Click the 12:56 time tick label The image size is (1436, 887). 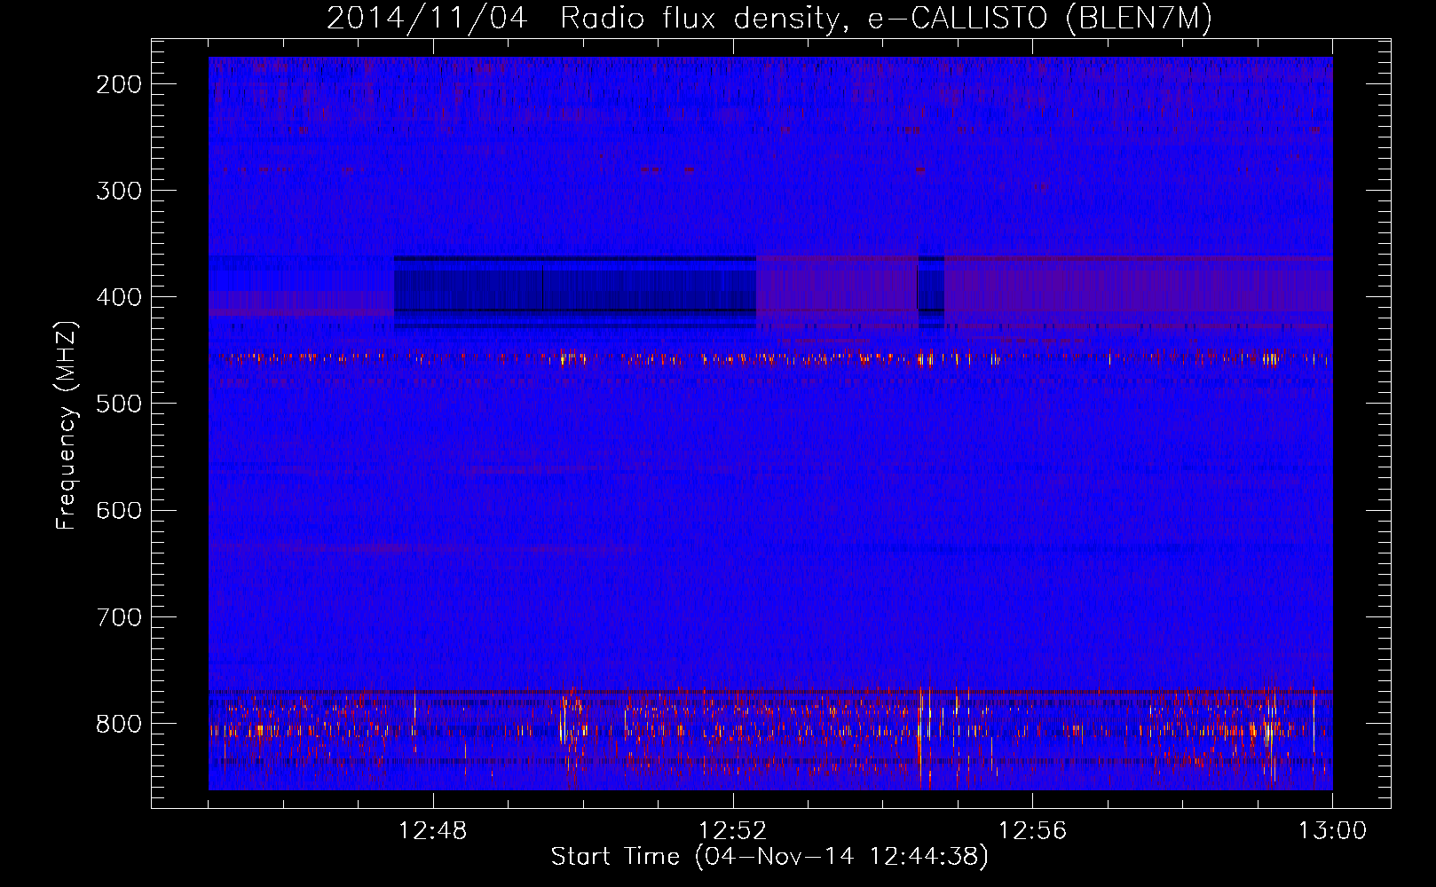(1033, 831)
